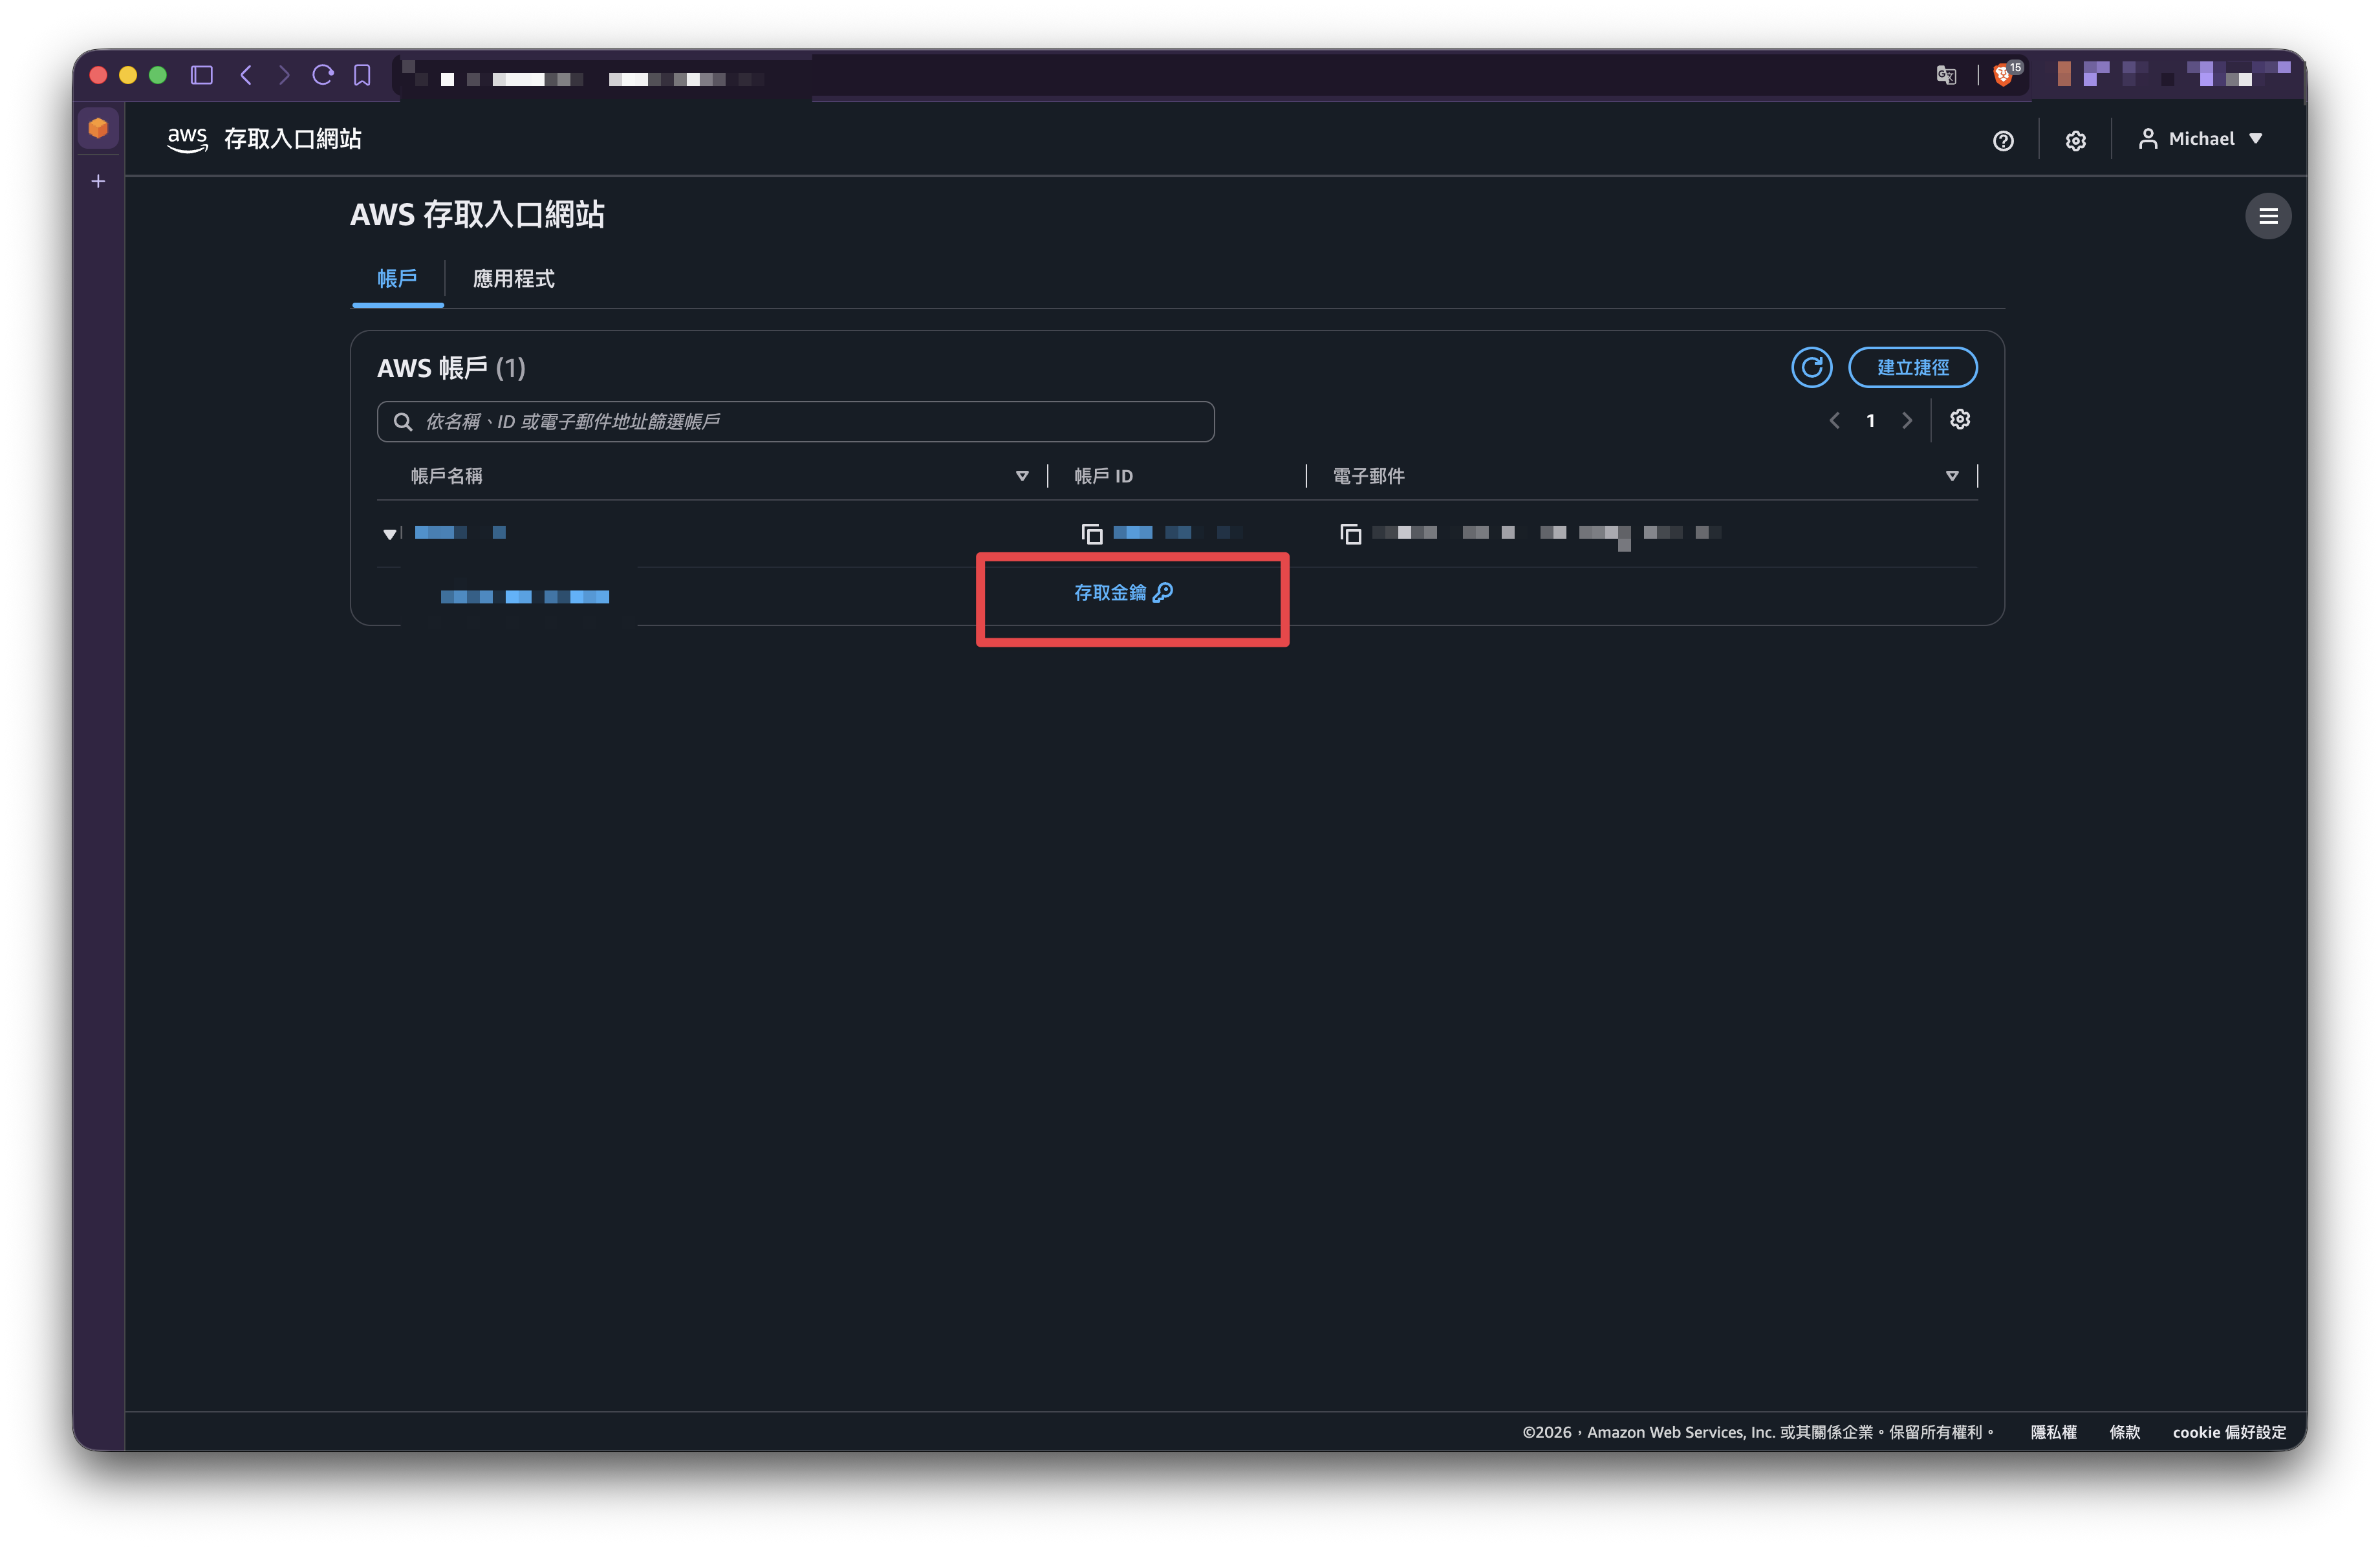This screenshot has width=2380, height=1547.
Task: Switch to the 應用程式 tab
Action: tap(514, 279)
